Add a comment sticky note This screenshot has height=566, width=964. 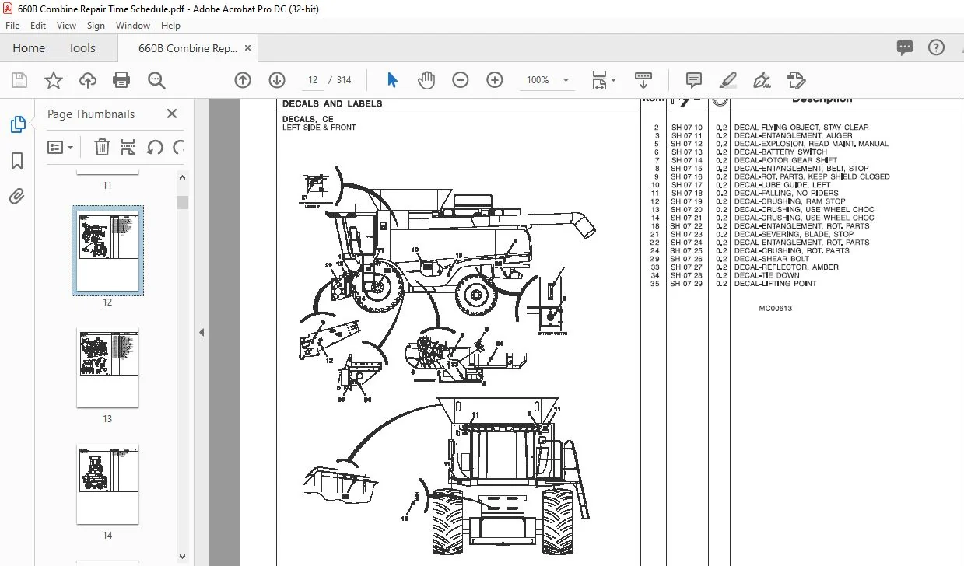click(x=694, y=80)
